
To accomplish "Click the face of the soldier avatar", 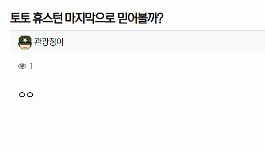I will 25,46.
